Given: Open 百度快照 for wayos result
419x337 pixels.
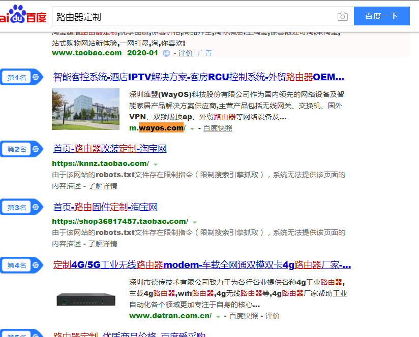Looking at the screenshot, I should 218,128.
